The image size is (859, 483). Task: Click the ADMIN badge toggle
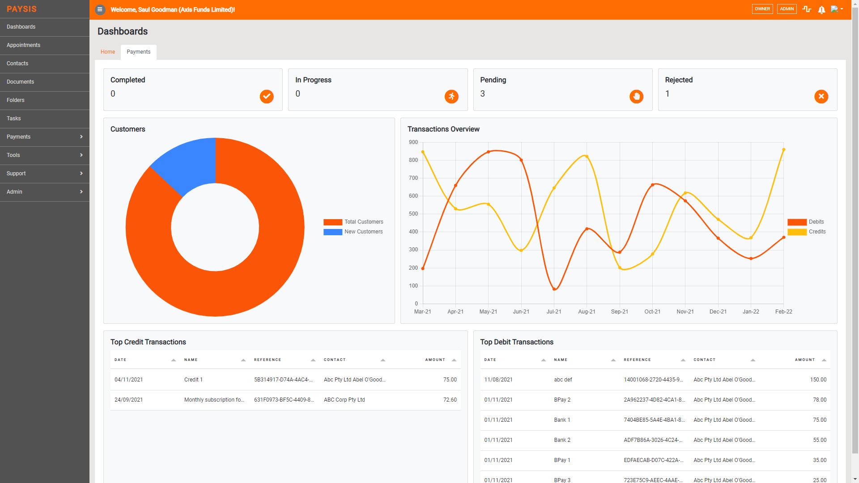[787, 9]
